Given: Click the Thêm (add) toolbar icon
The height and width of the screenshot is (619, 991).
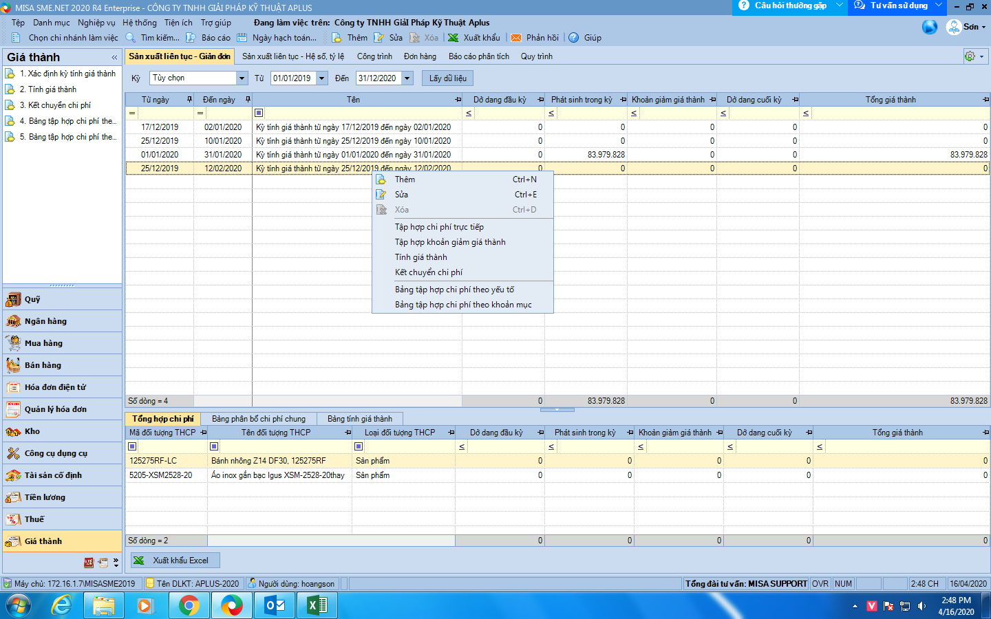Looking at the screenshot, I should [337, 38].
